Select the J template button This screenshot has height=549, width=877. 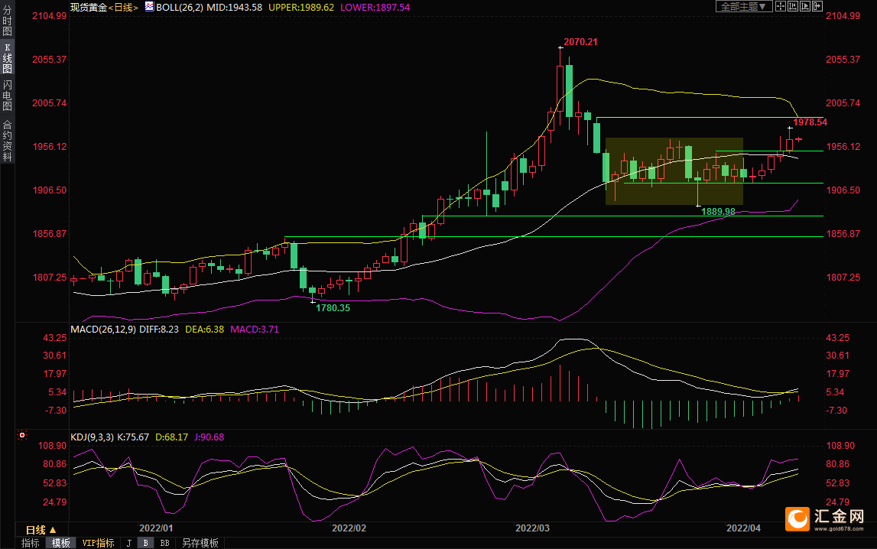tap(128, 543)
